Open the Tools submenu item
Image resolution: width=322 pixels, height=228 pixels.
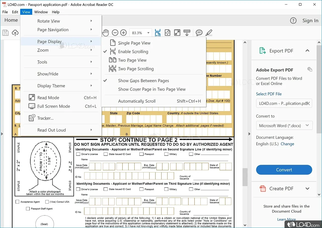(61, 62)
